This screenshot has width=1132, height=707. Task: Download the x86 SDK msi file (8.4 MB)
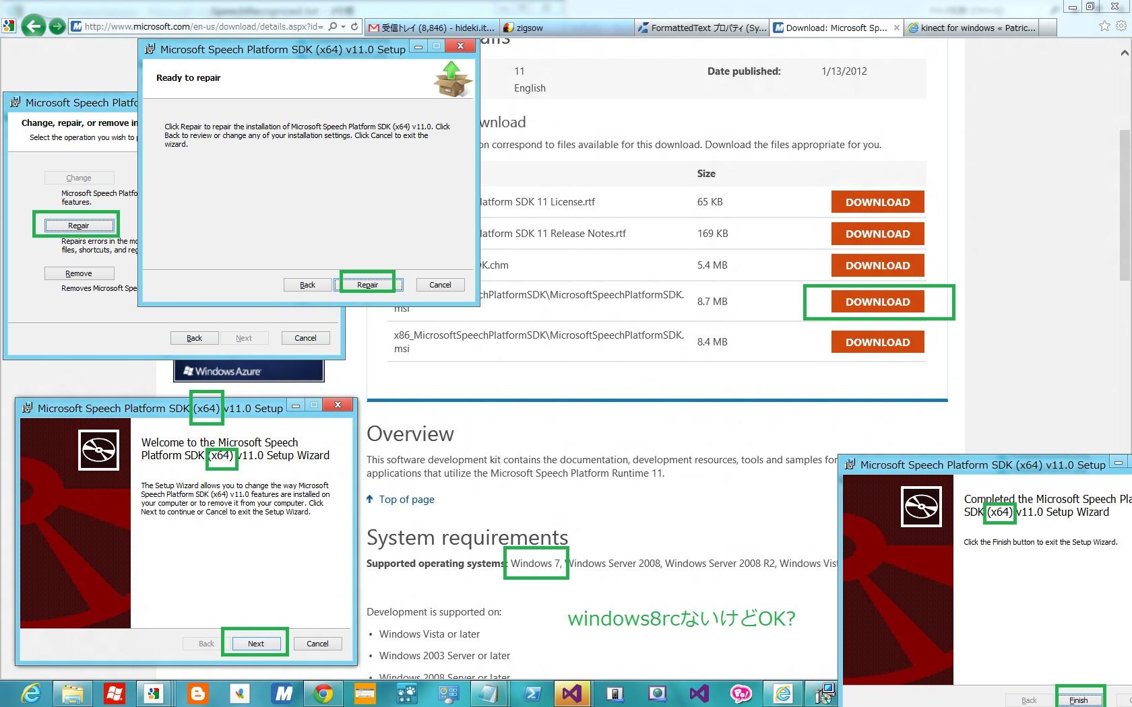click(x=877, y=342)
